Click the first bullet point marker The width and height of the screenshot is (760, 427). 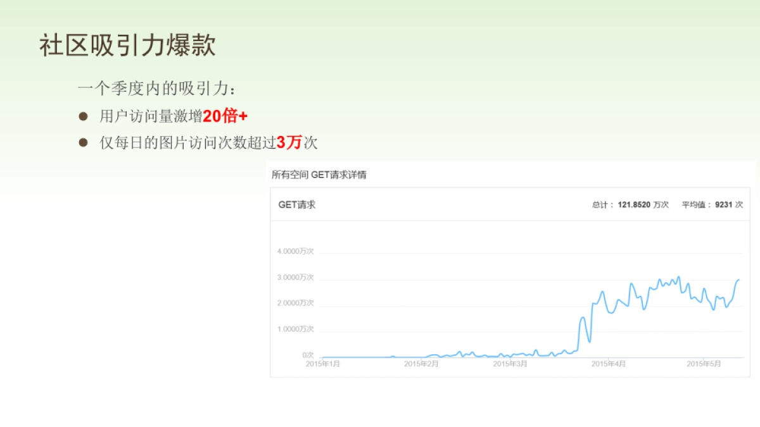pos(83,115)
